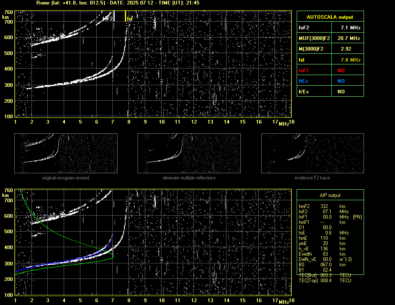Click the yellow fxI label in the table
395x305 pixels.
click(302, 60)
